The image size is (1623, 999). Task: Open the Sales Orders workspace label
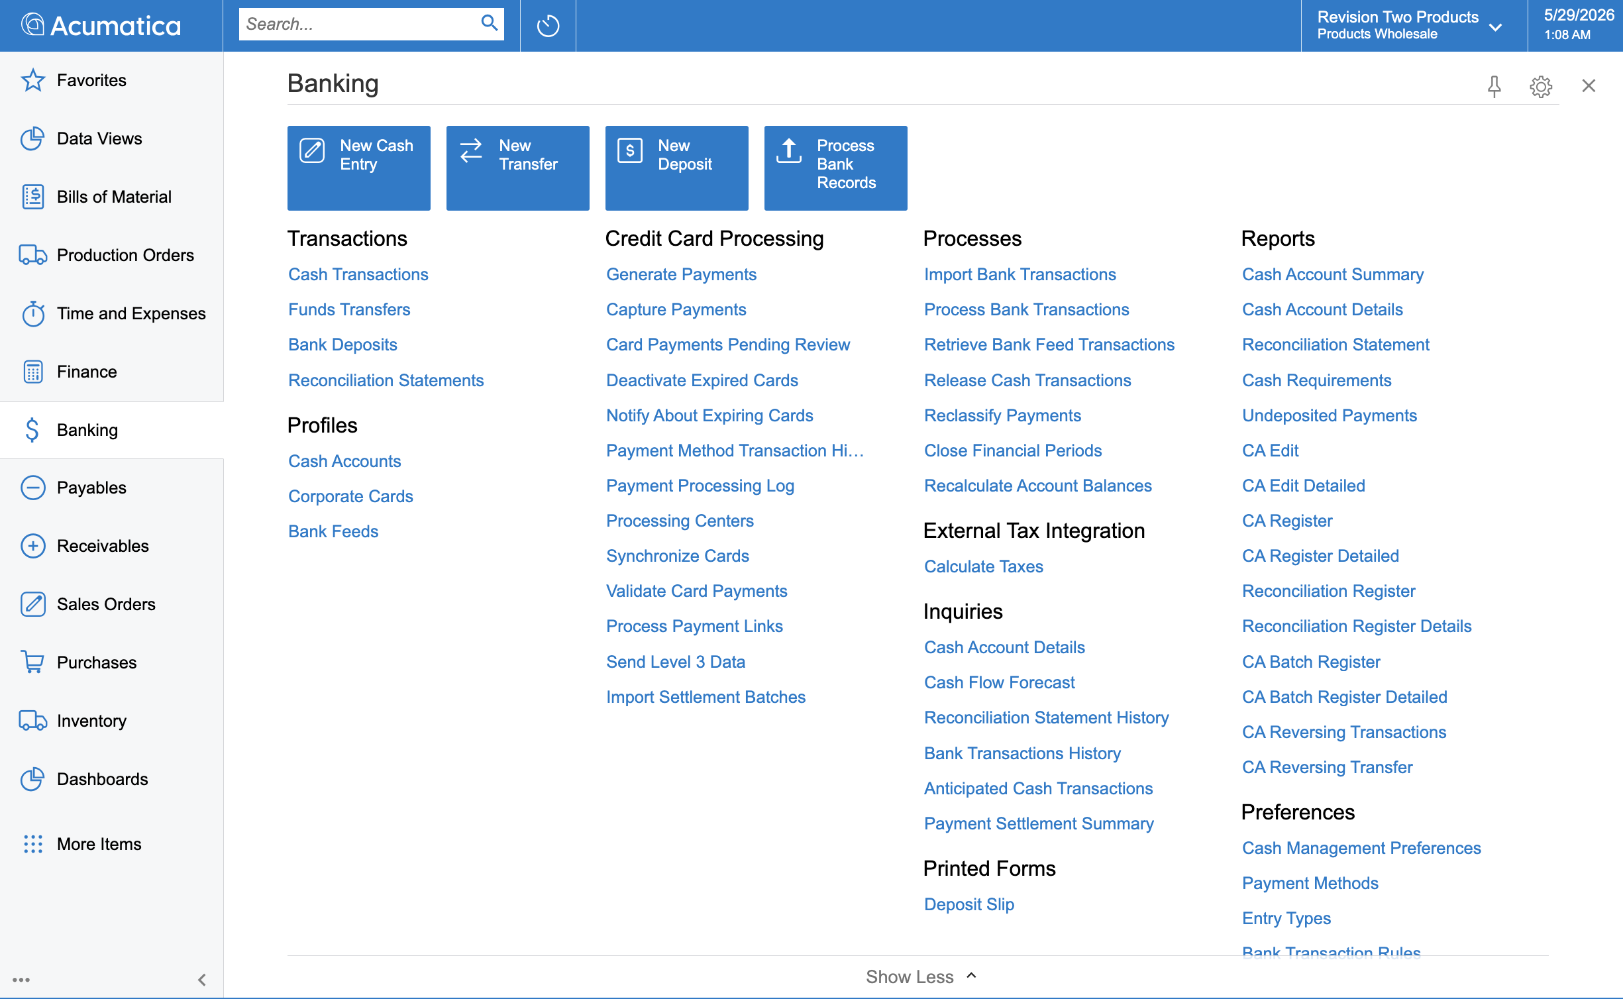pyautogui.click(x=106, y=604)
